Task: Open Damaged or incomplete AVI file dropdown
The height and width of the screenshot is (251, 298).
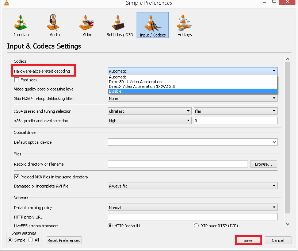Action: pos(192,186)
